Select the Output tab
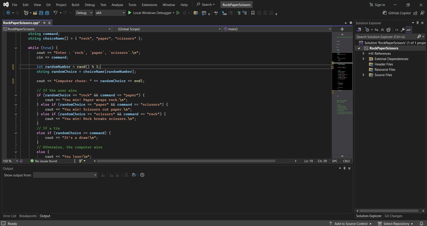Image resolution: width=427 pixels, height=226 pixels. [45, 216]
